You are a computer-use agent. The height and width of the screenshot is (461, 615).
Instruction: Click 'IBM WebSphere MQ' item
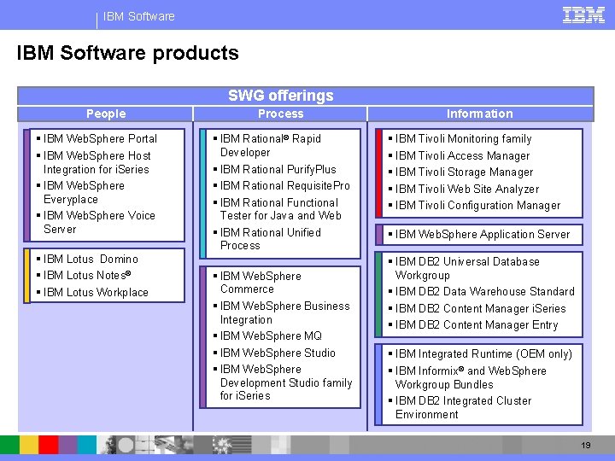click(x=271, y=336)
